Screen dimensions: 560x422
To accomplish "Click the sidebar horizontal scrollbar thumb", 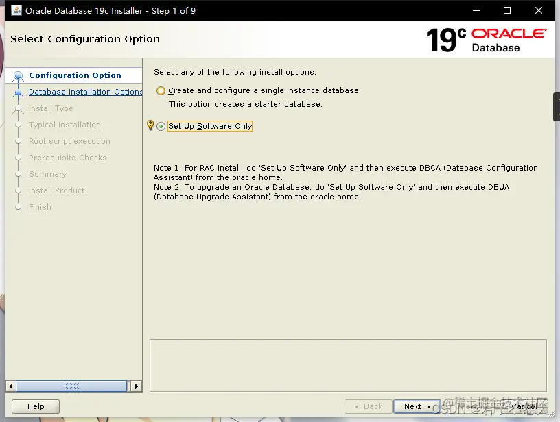I will (x=71, y=386).
